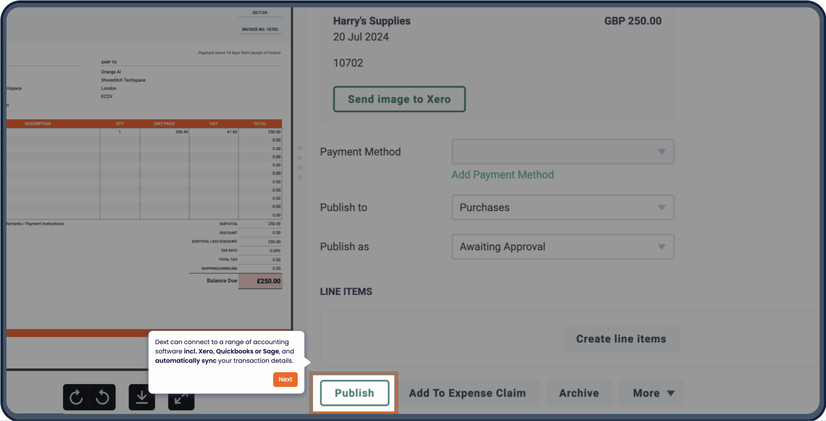Click the arrow on More button
Image resolution: width=826 pixels, height=421 pixels.
[671, 393]
